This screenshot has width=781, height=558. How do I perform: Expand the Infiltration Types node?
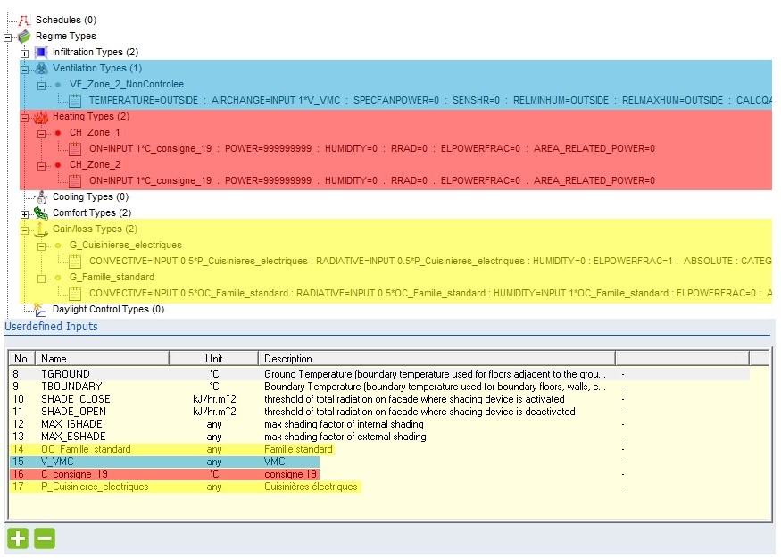[x=24, y=53]
